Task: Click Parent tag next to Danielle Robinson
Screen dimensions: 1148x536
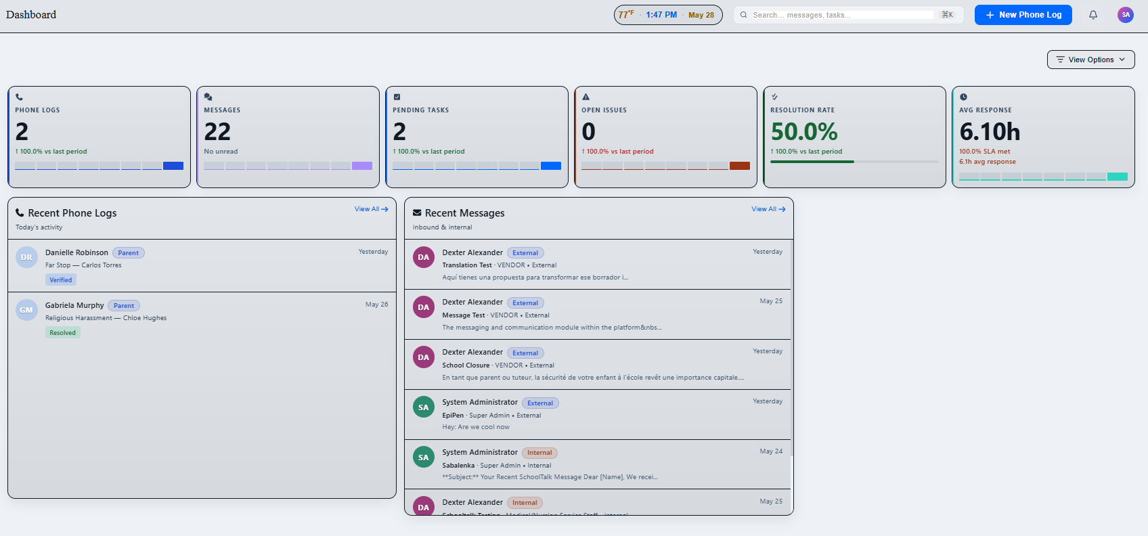Action: (129, 253)
